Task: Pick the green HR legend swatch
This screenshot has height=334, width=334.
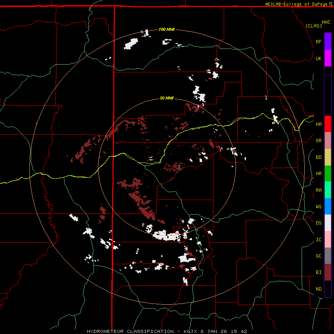Action: pyautogui.click(x=328, y=174)
